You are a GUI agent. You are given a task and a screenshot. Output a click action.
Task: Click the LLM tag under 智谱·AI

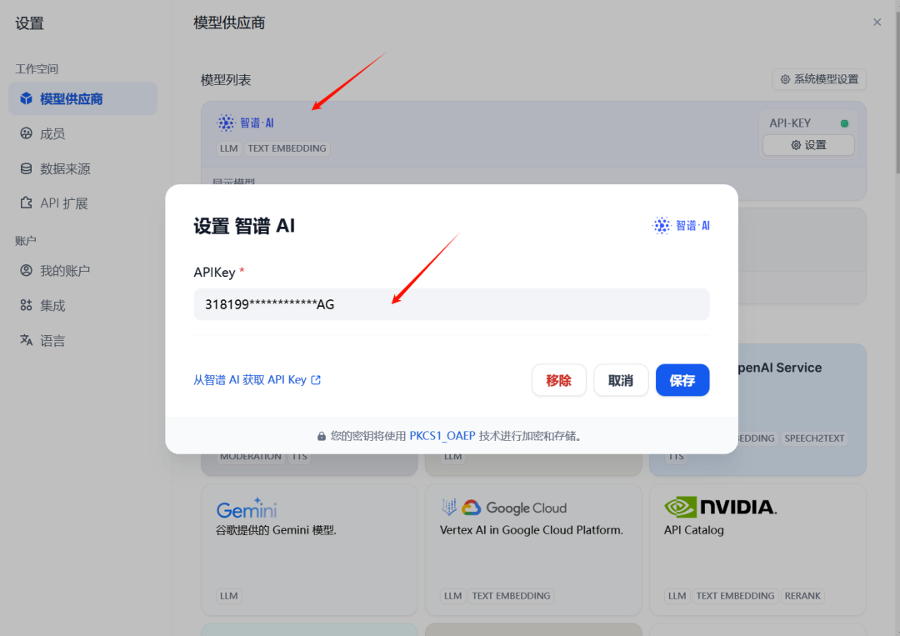click(x=228, y=148)
